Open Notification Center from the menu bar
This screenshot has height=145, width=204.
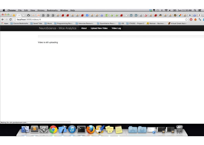200,10
